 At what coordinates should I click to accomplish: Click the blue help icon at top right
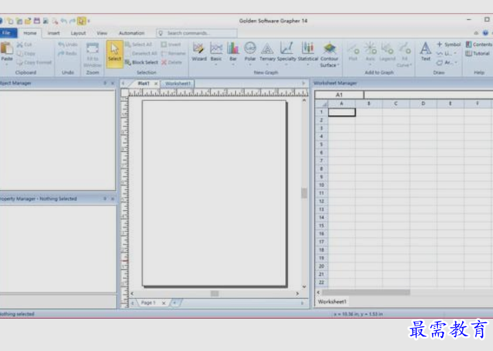[485, 33]
